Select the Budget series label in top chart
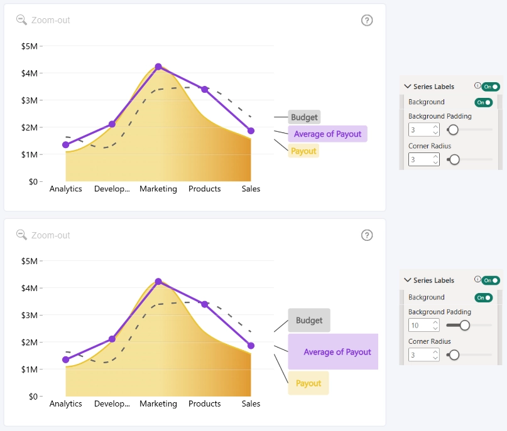Screen dimensions: 507x431 pos(304,117)
